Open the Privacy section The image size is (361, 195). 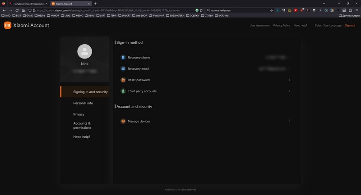[79, 114]
